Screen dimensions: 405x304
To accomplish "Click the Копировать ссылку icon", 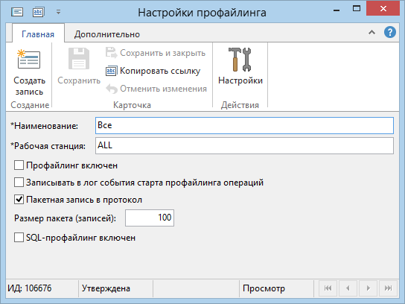I will pyautogui.click(x=112, y=71).
